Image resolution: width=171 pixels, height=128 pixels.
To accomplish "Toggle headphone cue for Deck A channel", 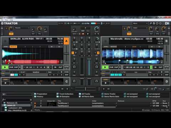I will [x=74, y=67].
